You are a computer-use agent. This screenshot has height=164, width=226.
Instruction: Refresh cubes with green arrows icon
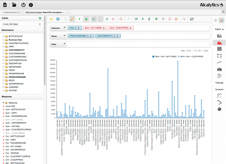[40, 18]
